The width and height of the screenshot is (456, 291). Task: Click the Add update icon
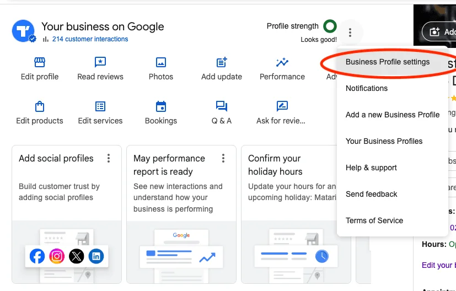click(222, 62)
